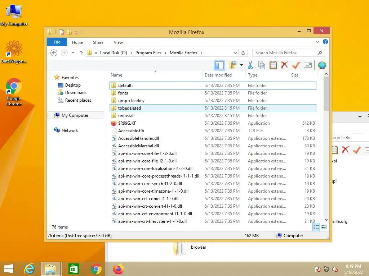Click the blue Help question mark
The width and height of the screenshot is (369, 276).
325,42
